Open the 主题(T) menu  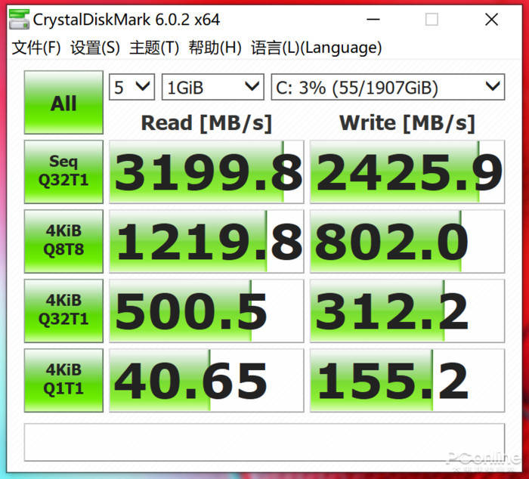154,48
